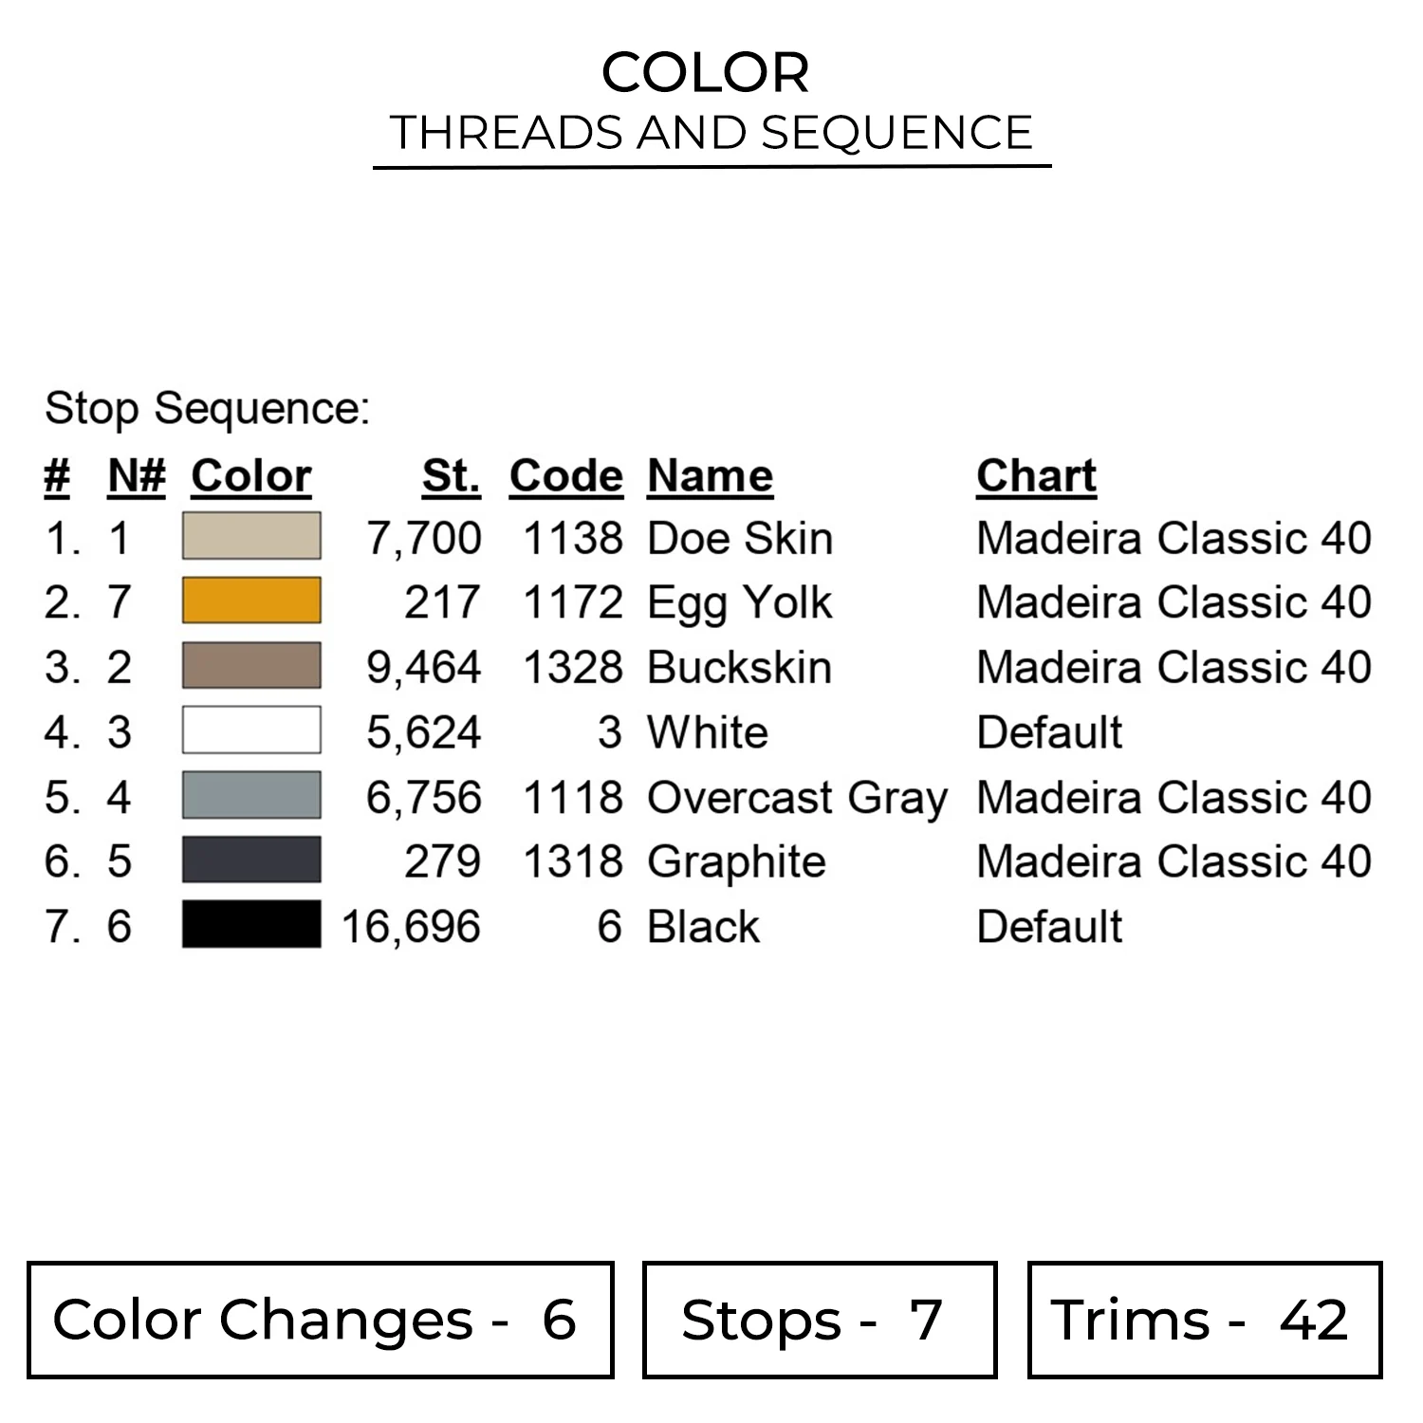The width and height of the screenshot is (1423, 1423).
Task: Select the Overcast Gray swatch
Action: tap(251, 795)
